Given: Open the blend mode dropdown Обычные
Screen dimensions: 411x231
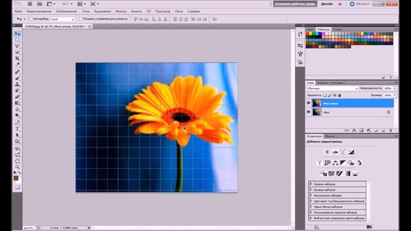Looking at the screenshot, I should click(332, 89).
